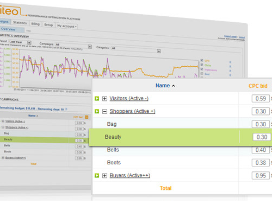
Task: Toggle the Clicks chart series checkbox
Action: (x=202, y=65)
